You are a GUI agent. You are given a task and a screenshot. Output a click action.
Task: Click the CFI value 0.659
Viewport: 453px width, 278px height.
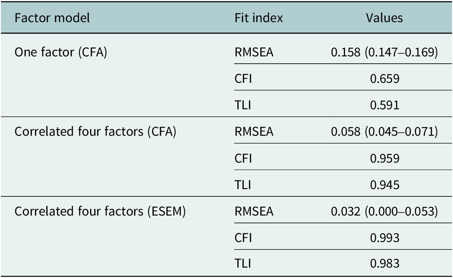tap(384, 79)
